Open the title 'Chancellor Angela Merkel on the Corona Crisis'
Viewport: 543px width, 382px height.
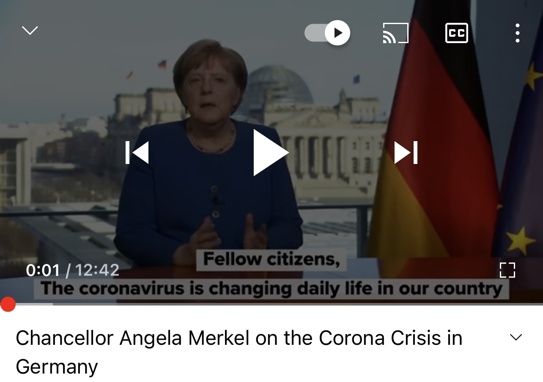[x=239, y=352]
